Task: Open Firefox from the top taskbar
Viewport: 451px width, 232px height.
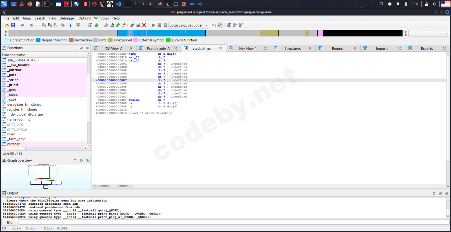Action: (x=30, y=4)
